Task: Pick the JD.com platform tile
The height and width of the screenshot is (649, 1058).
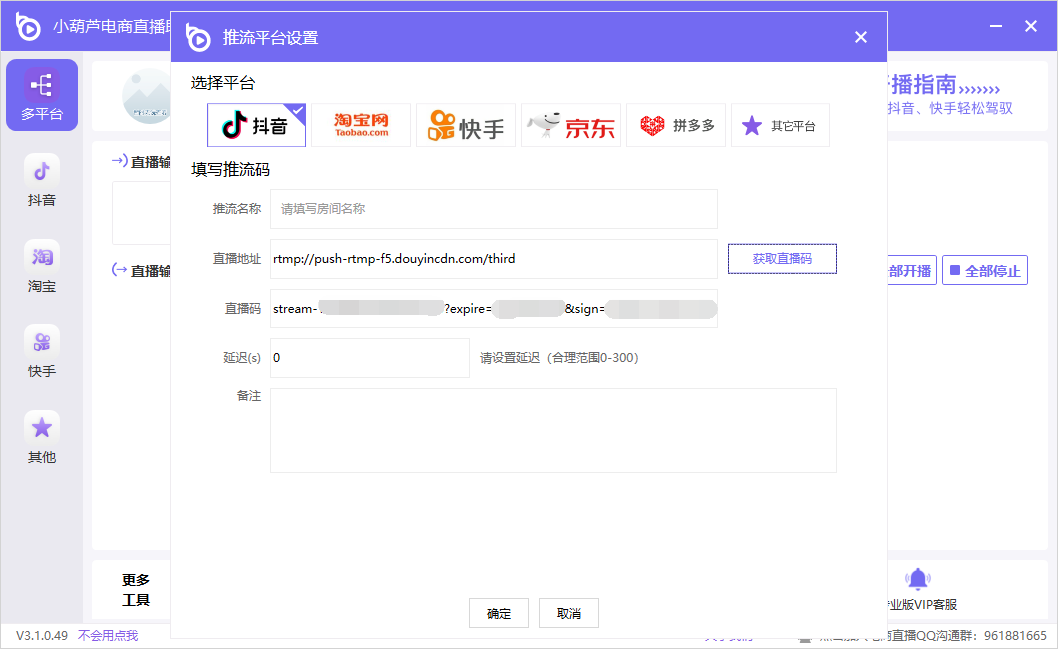Action: coord(571,126)
